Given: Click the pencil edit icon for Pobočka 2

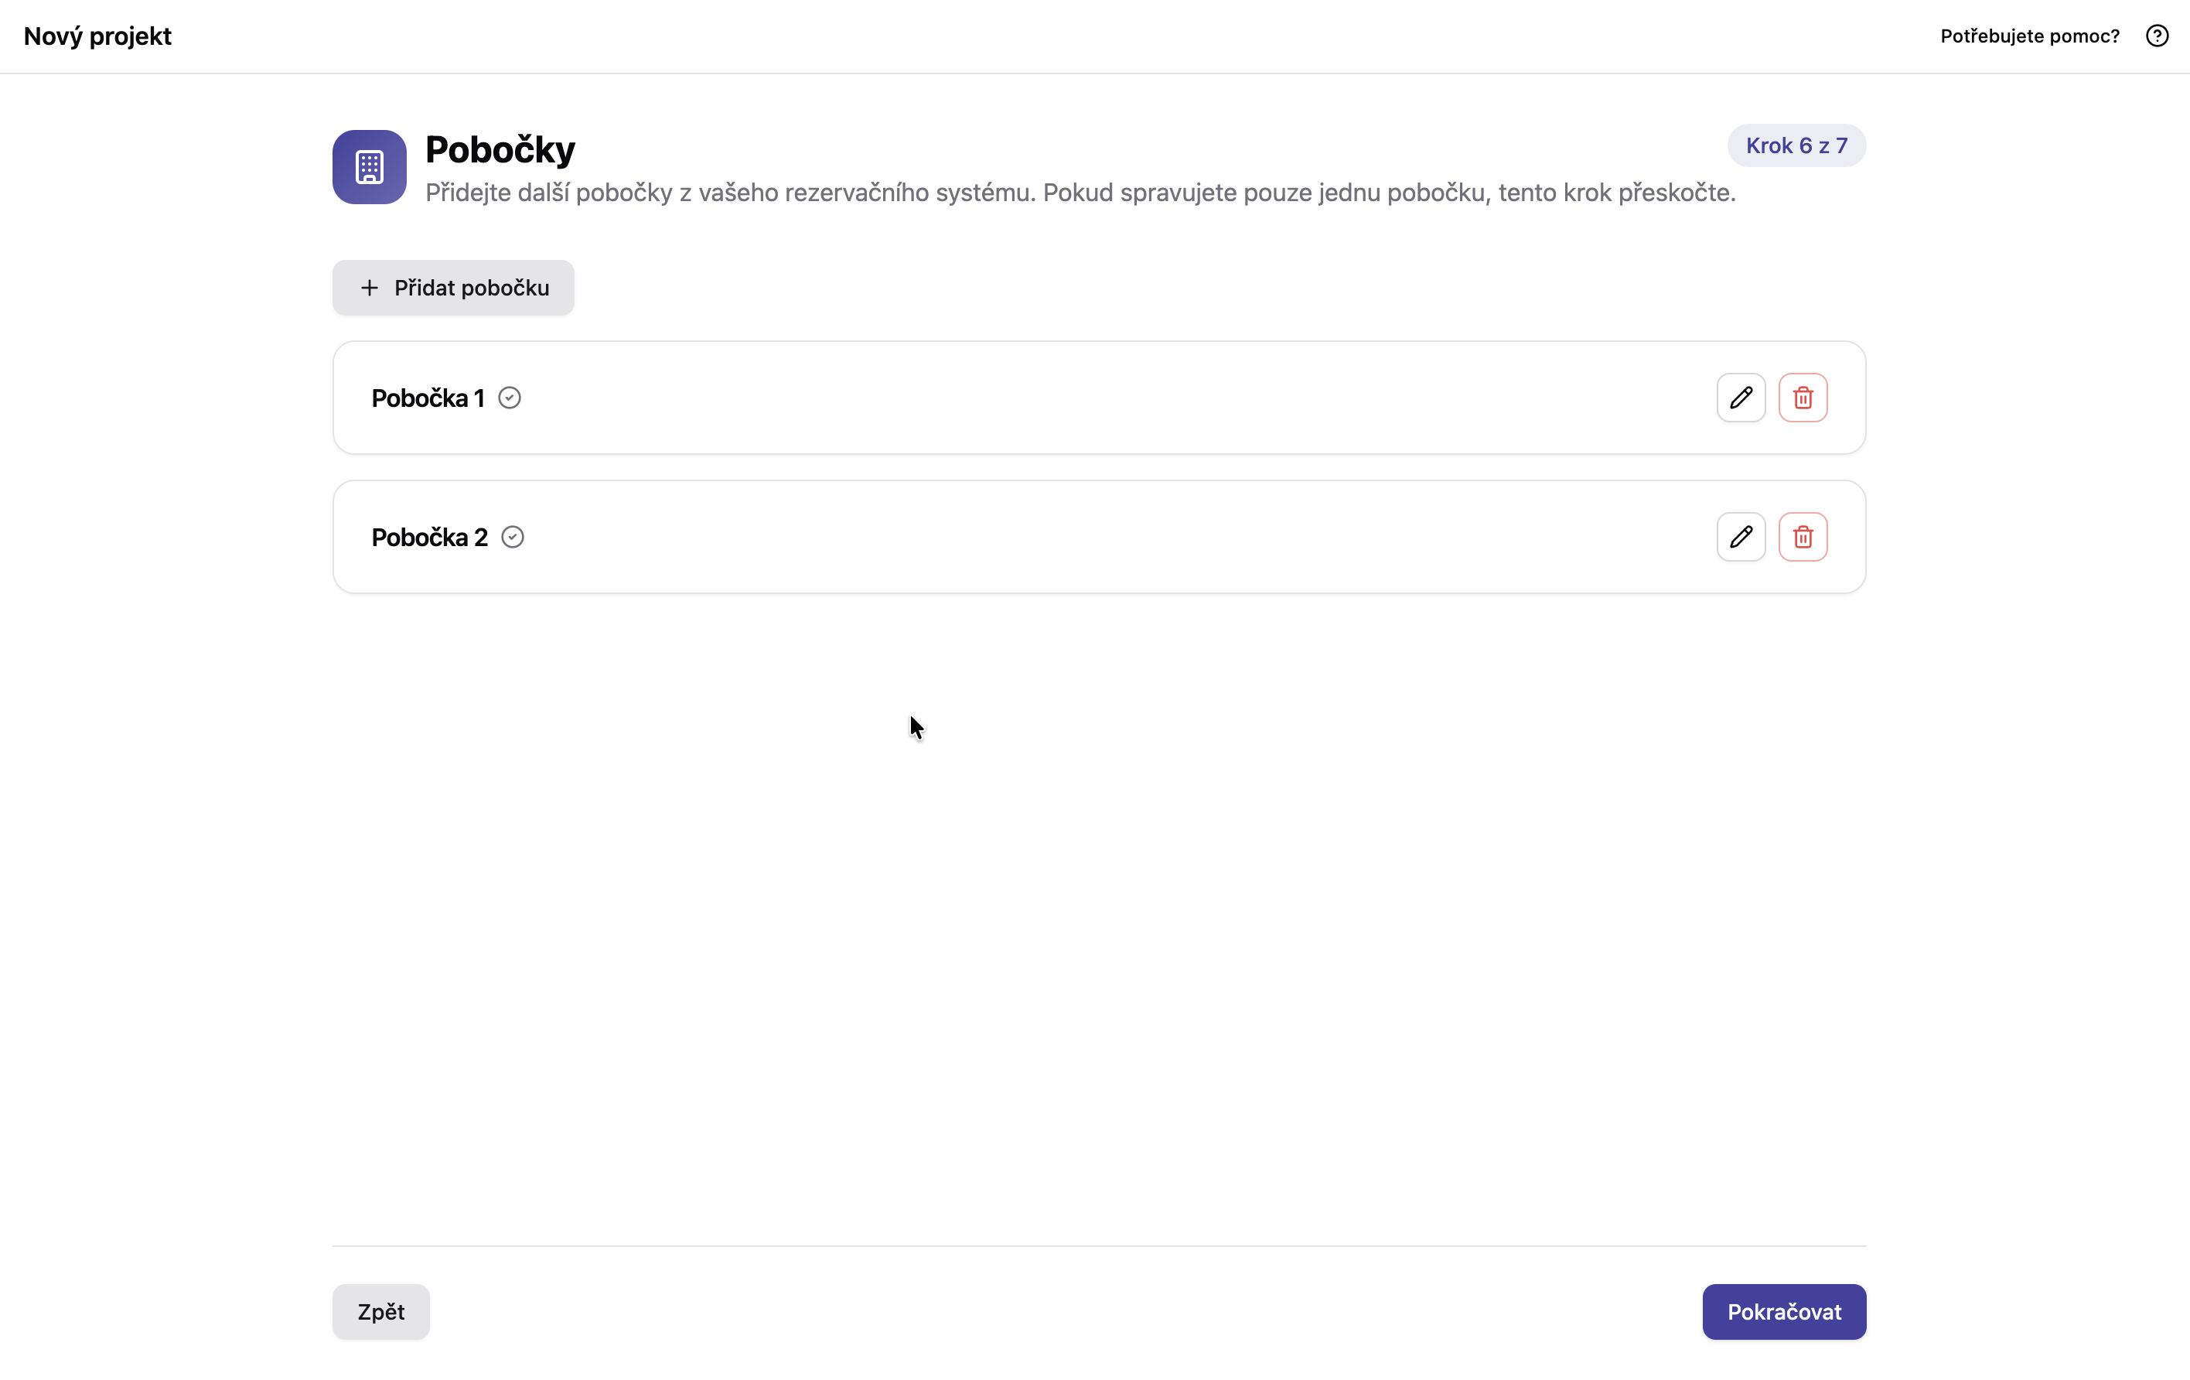Looking at the screenshot, I should (1741, 537).
